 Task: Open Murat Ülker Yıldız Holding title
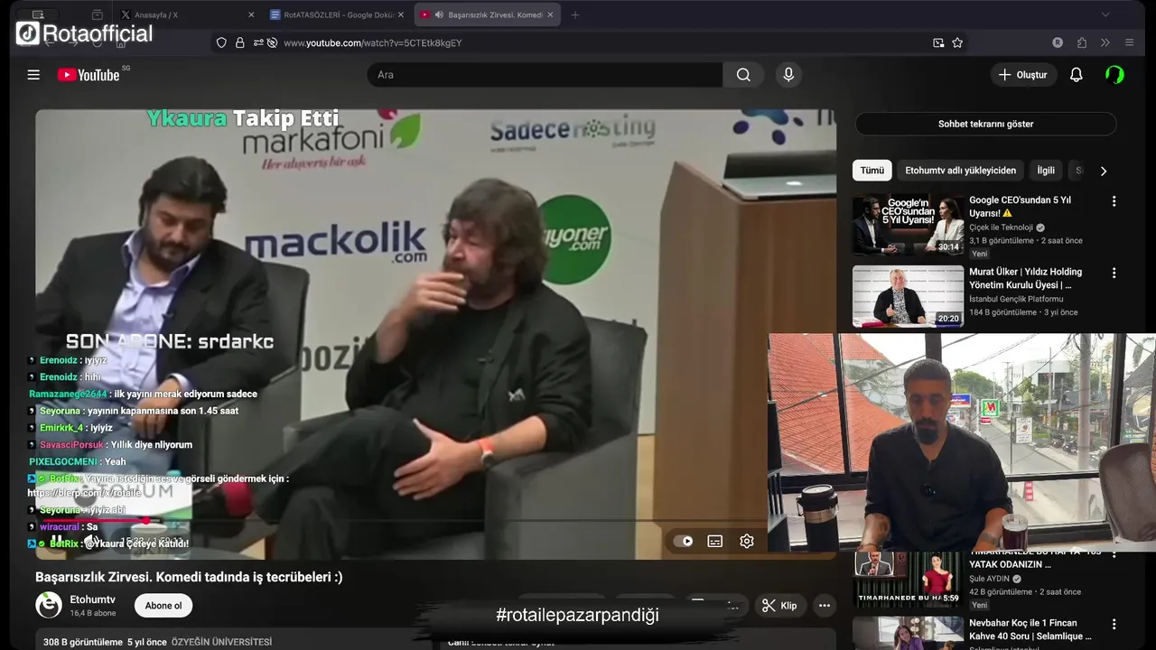click(1026, 278)
